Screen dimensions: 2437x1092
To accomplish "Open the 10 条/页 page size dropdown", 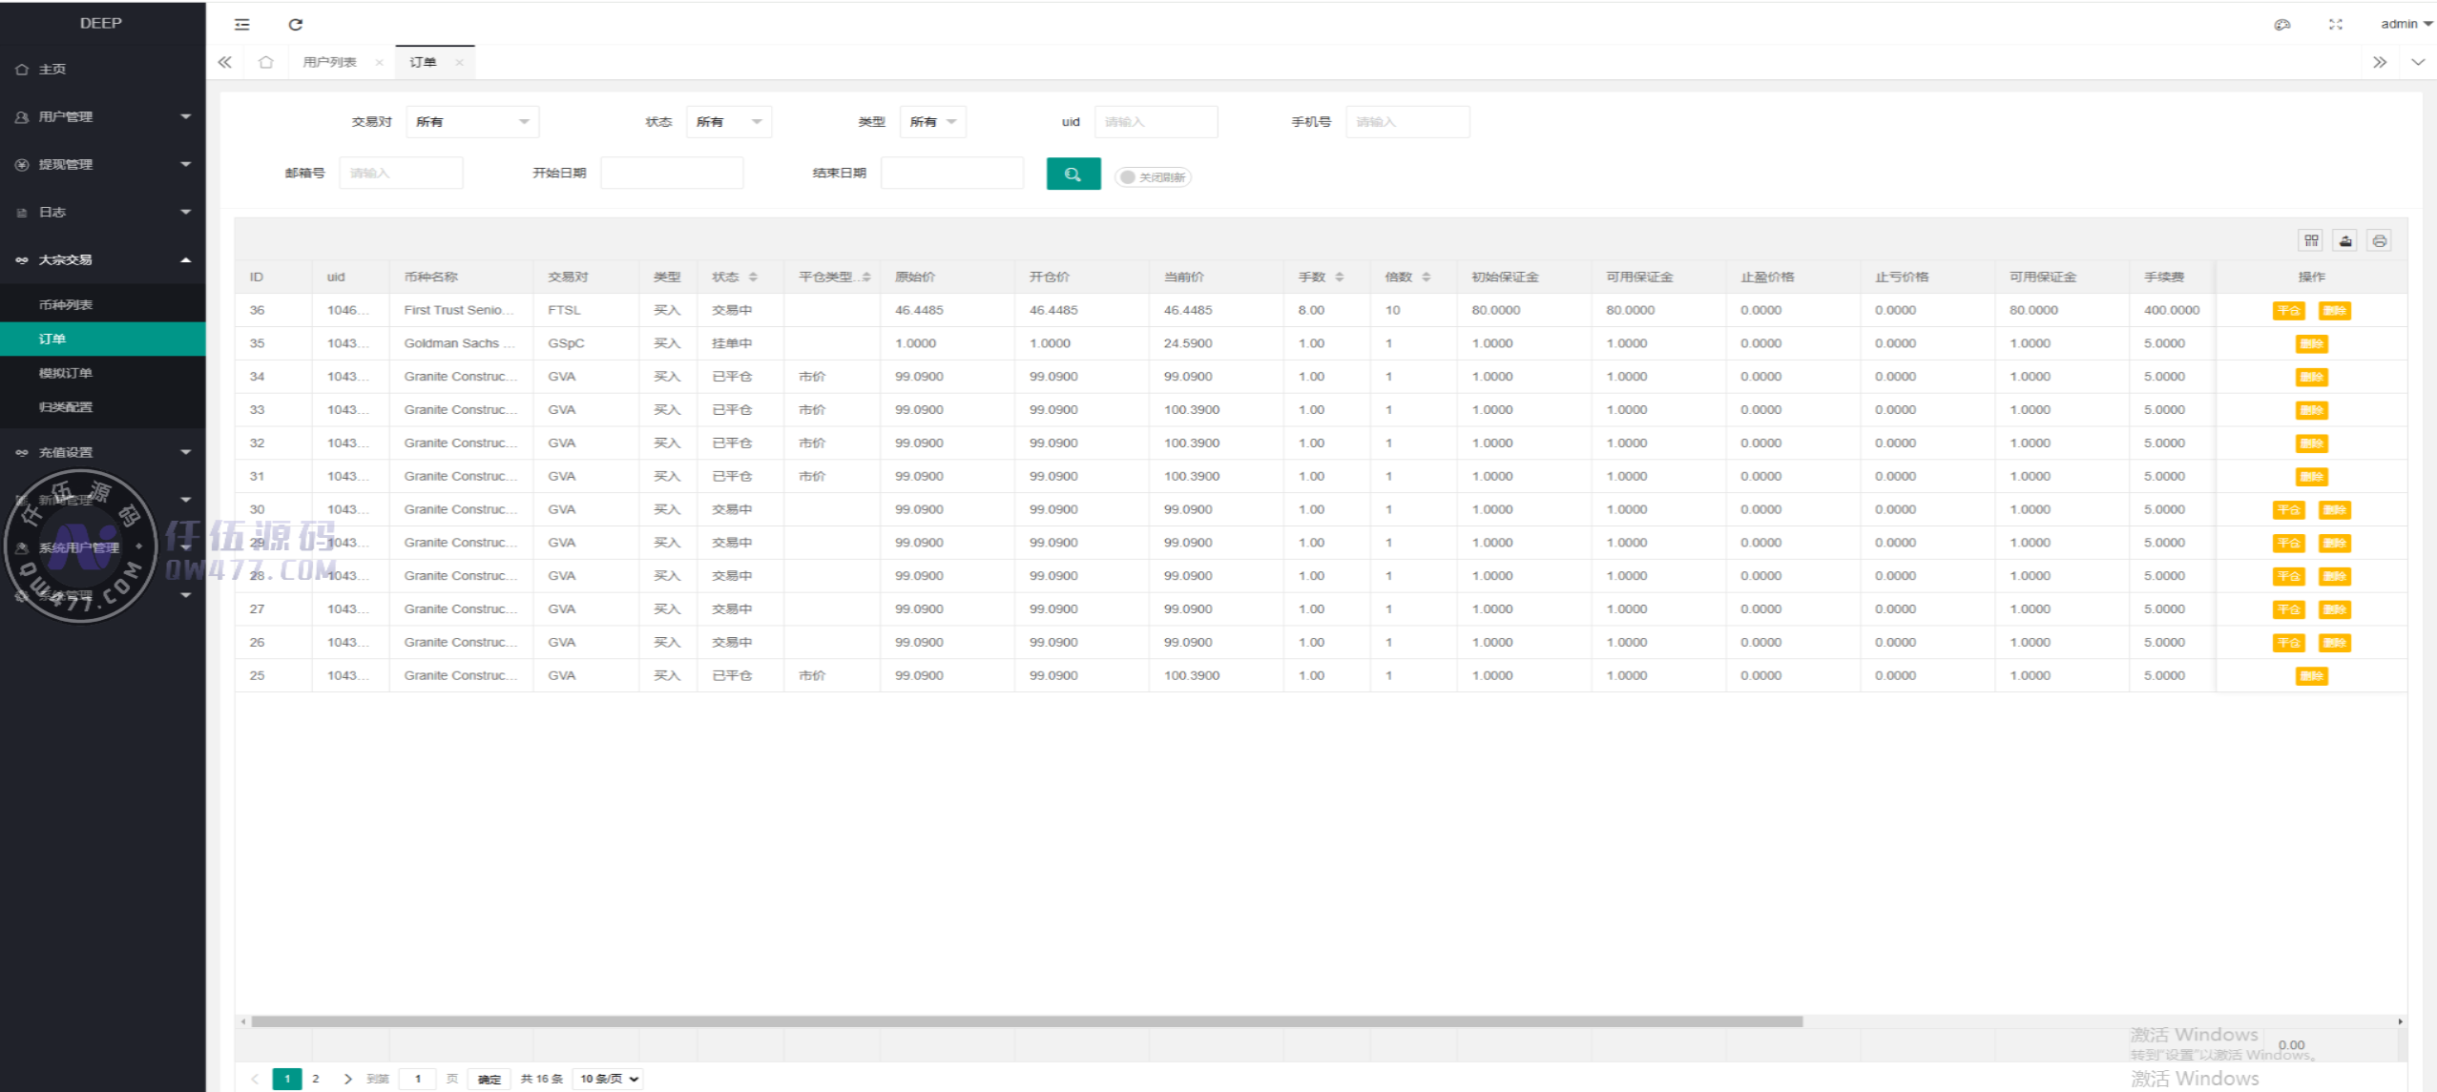I will [609, 1079].
